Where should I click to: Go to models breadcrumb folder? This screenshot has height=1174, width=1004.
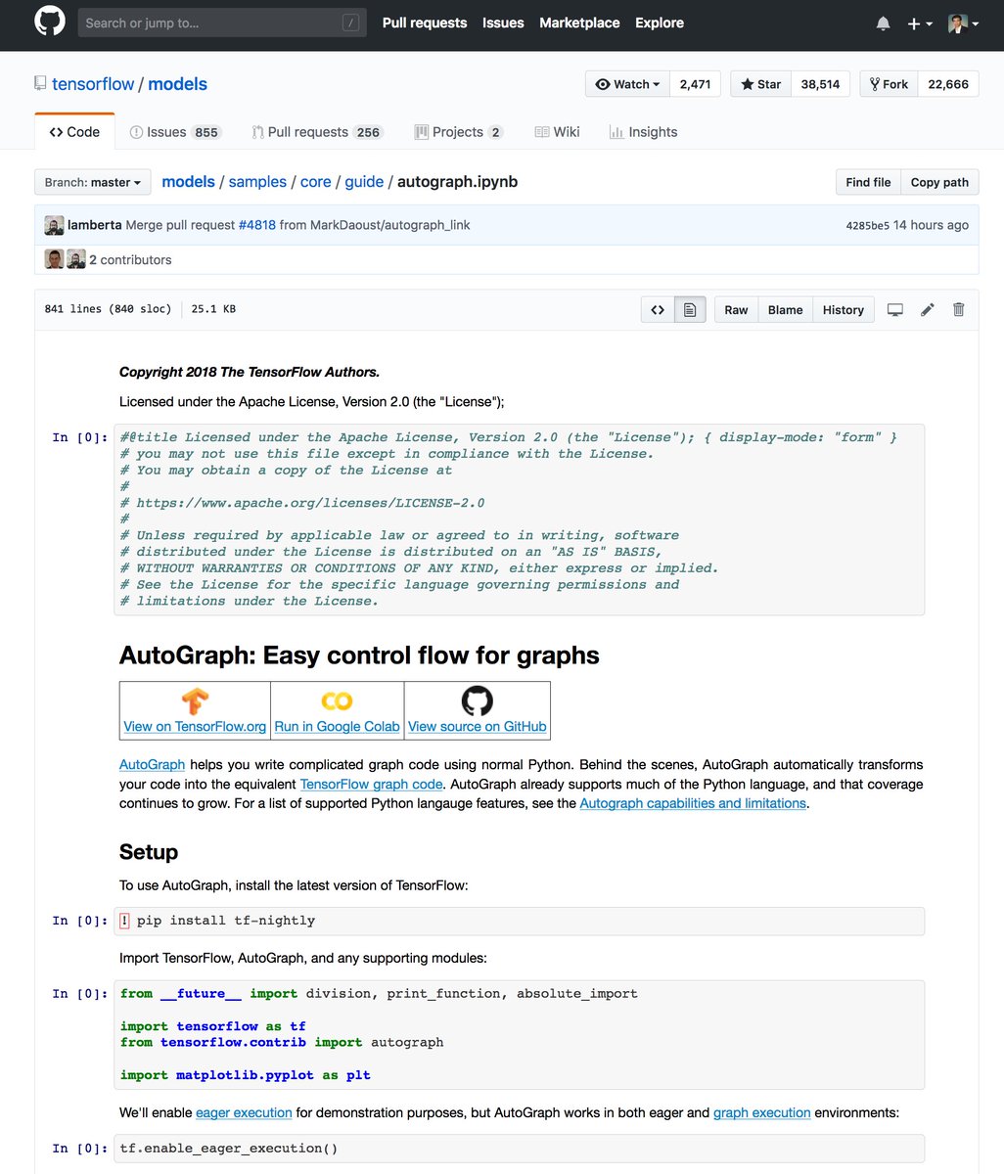(x=188, y=182)
